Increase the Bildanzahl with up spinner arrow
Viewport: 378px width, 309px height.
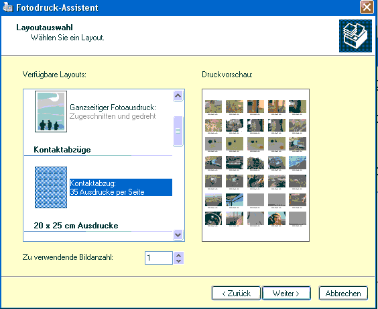click(x=179, y=255)
